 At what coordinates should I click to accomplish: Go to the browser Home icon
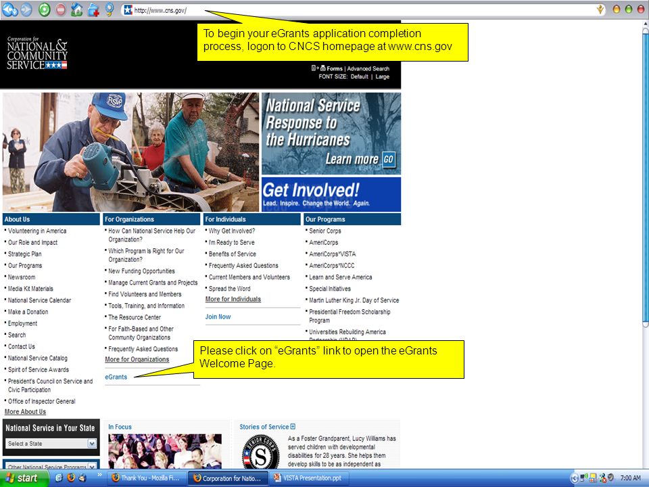tap(76, 9)
